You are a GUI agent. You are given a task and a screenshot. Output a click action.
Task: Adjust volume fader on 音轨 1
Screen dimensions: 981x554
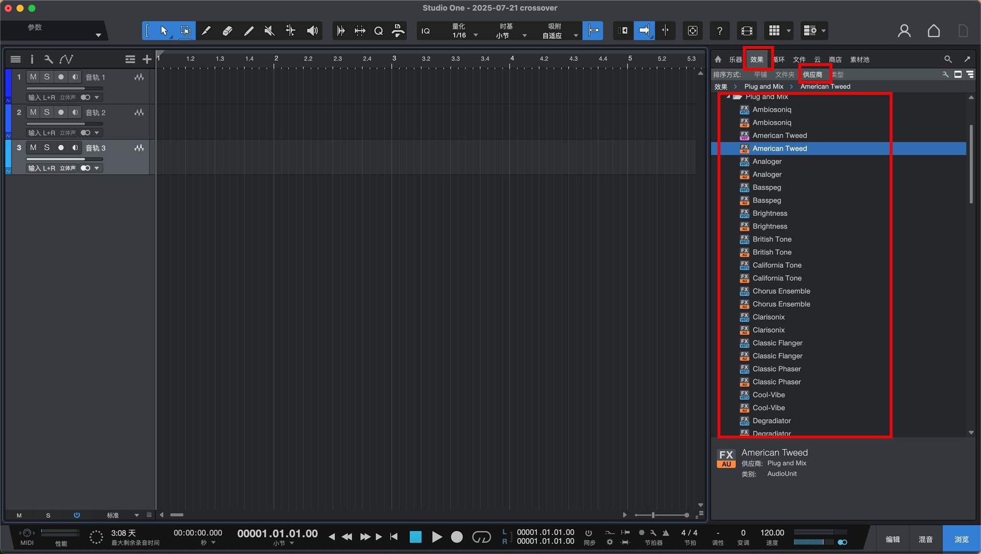click(x=65, y=88)
